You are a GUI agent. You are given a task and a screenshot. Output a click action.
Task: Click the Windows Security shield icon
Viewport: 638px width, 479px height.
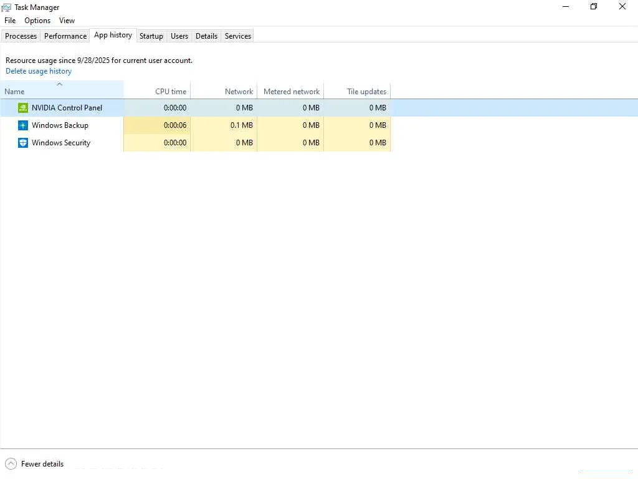click(x=23, y=143)
